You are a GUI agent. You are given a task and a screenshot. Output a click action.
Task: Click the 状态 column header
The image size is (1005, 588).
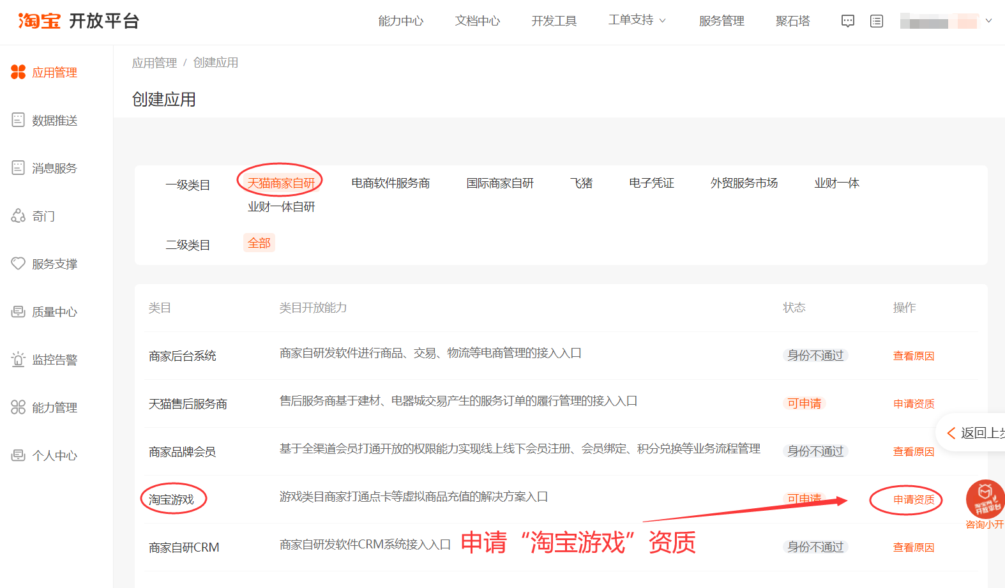point(794,308)
